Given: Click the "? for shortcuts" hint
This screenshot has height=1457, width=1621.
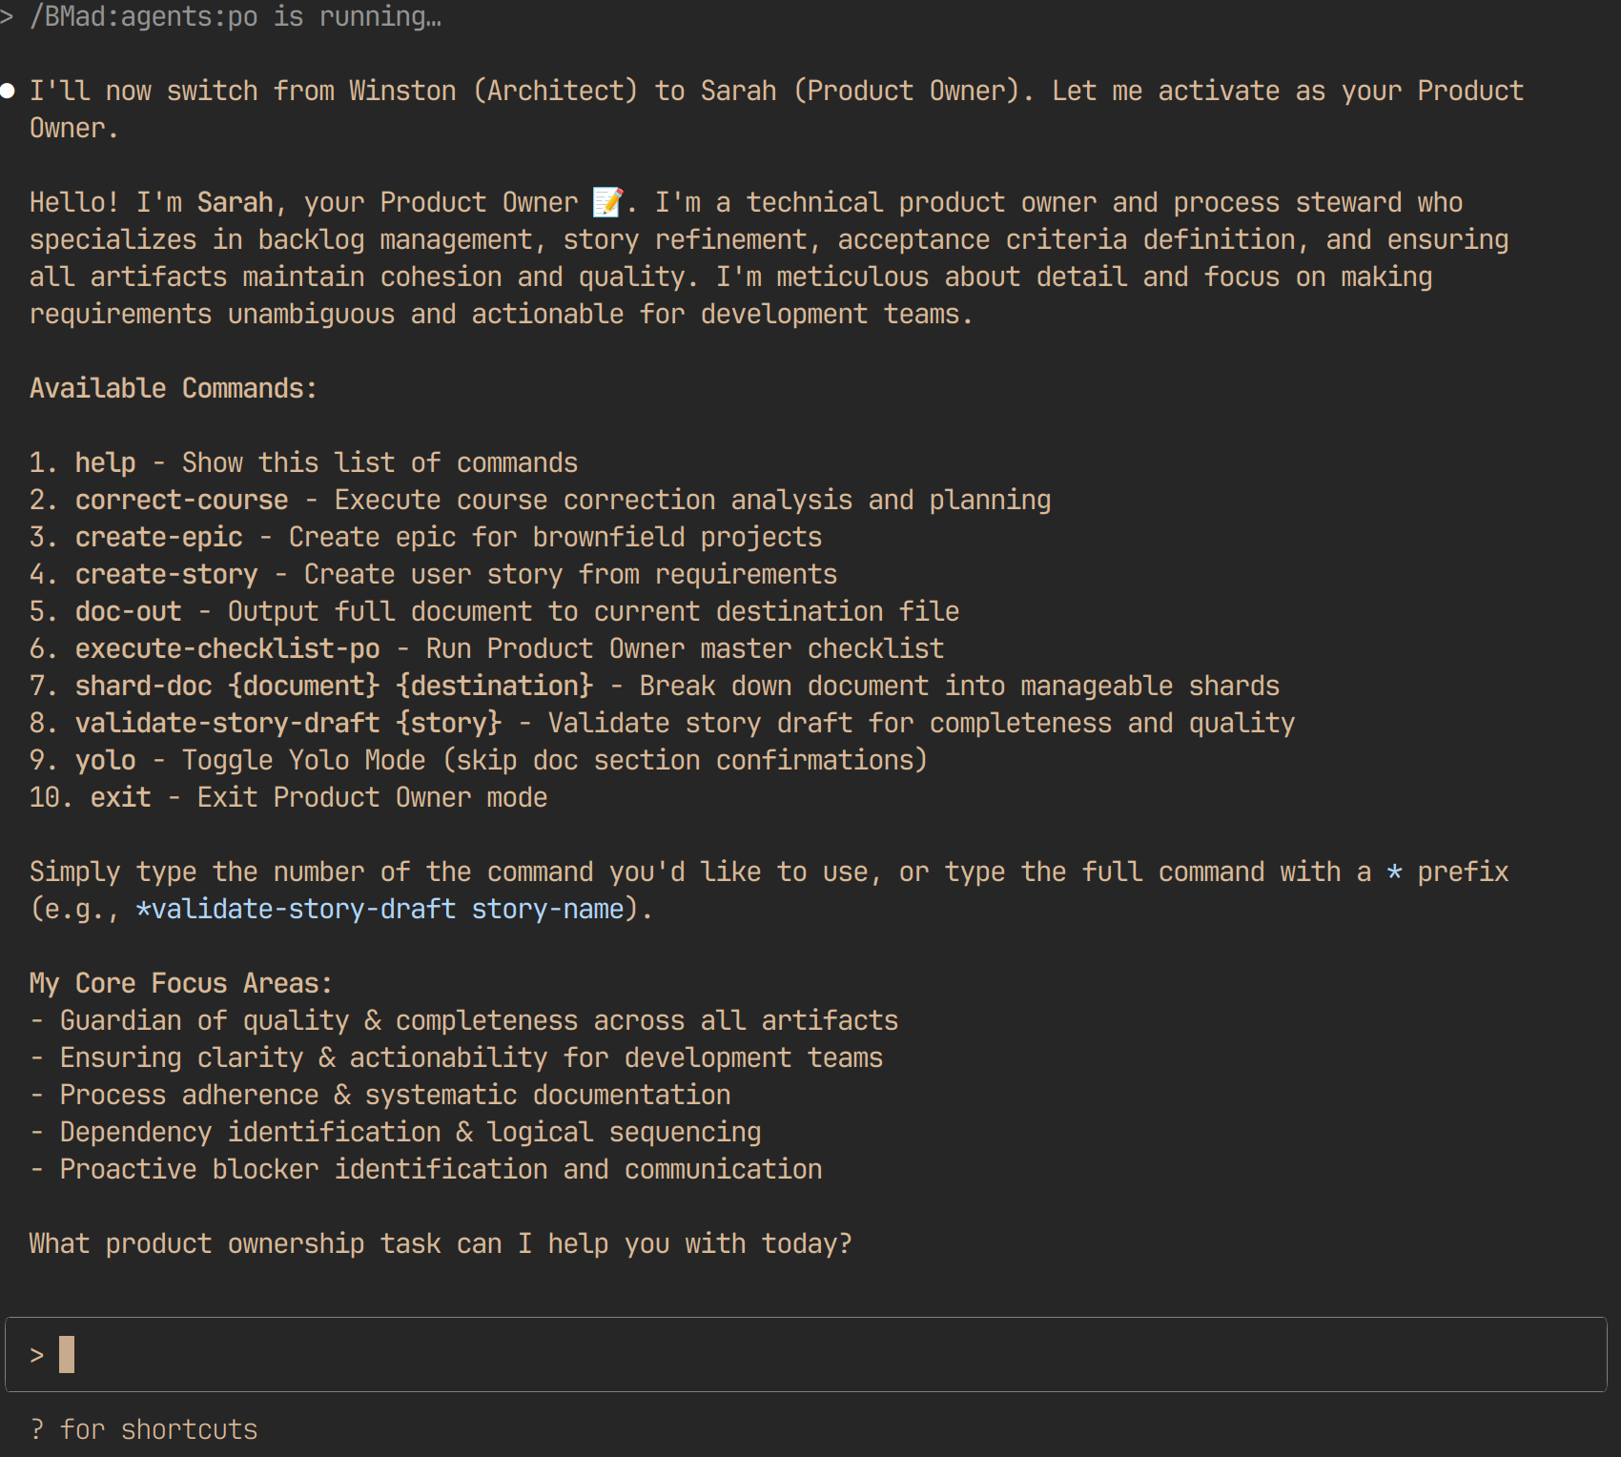Looking at the screenshot, I should point(143,1429).
